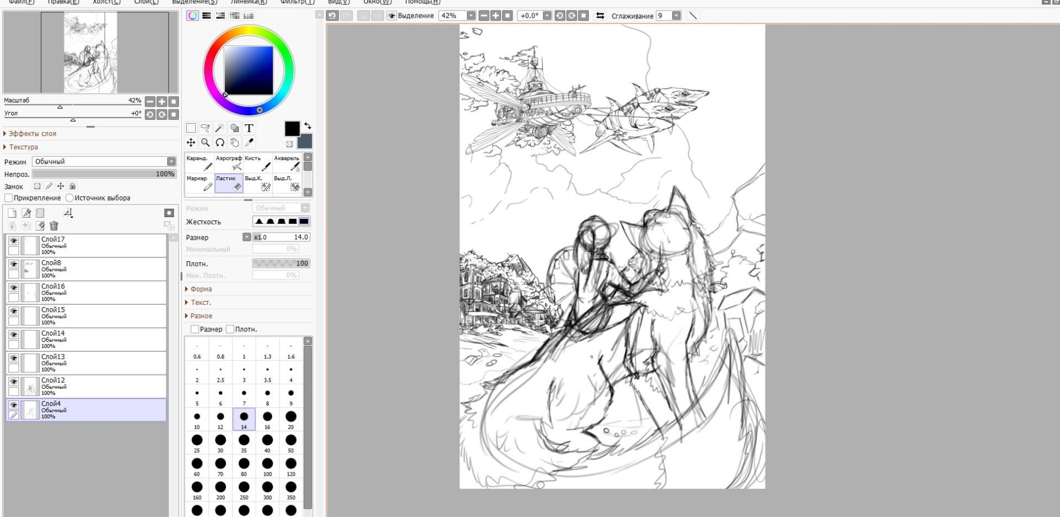Screen dimensions: 1060x517
Task: Expand the Форма brush settings
Action: 201,289
